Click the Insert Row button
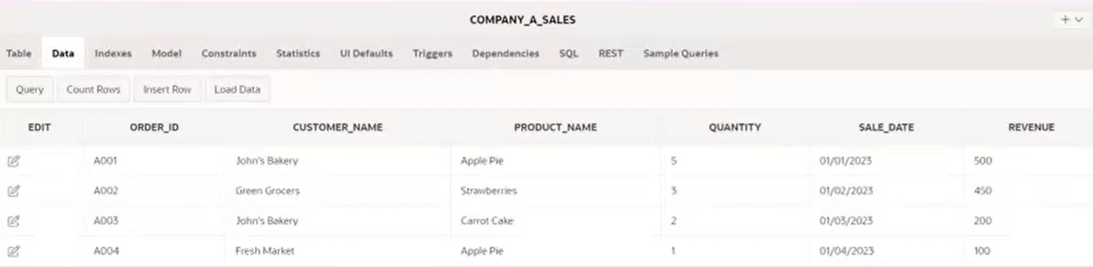The height and width of the screenshot is (267, 1093). click(167, 89)
